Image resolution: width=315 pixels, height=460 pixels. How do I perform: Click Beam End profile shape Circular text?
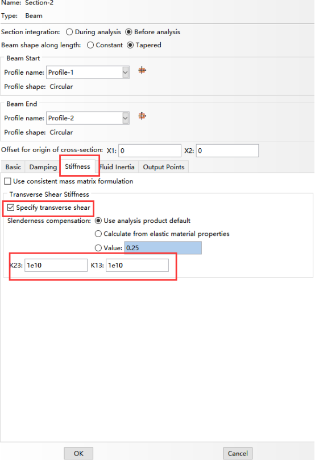(61, 132)
